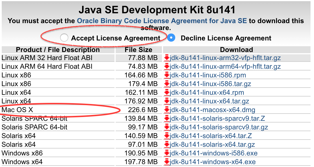Click the Mac OS X product row label
Image resolution: width=314 pixels, height=167 pixels.
[17, 110]
